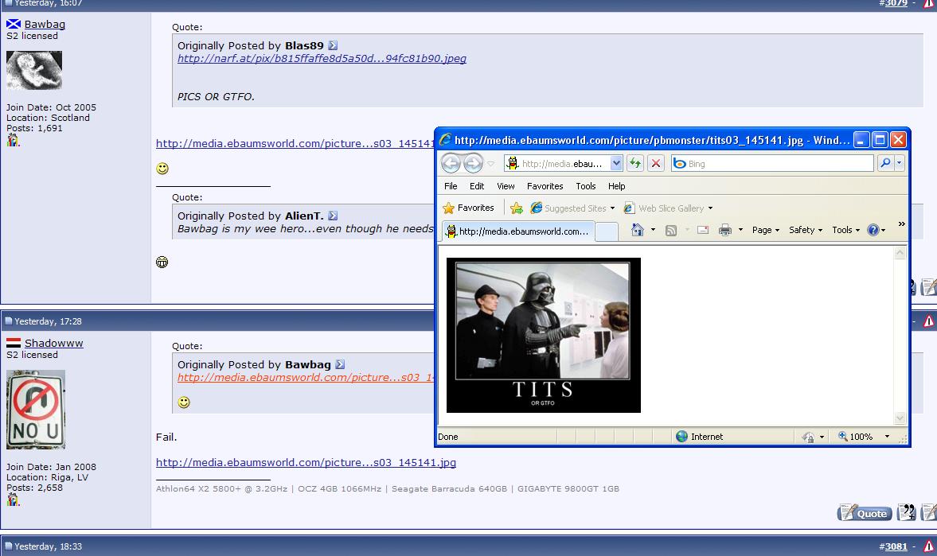Viewport: 937px width, 556px height.
Task: Open the View menu
Action: pyautogui.click(x=506, y=186)
